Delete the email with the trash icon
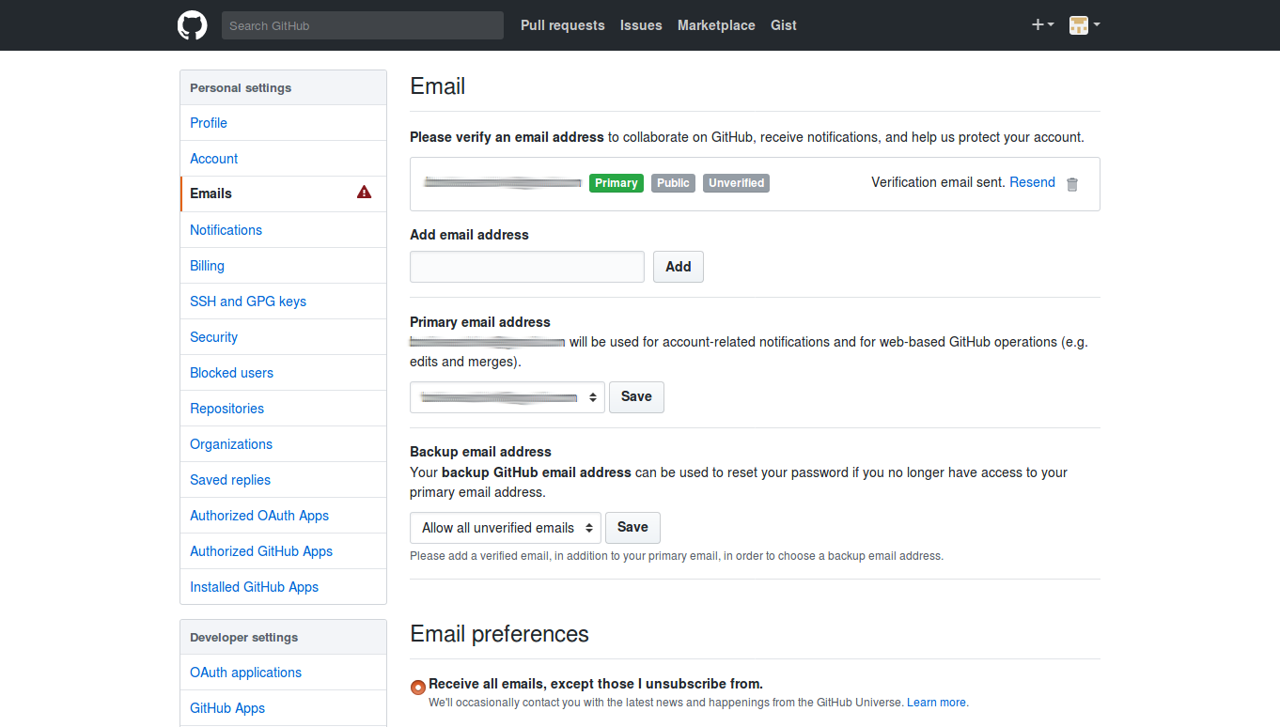Image resolution: width=1280 pixels, height=727 pixels. pyautogui.click(x=1072, y=184)
